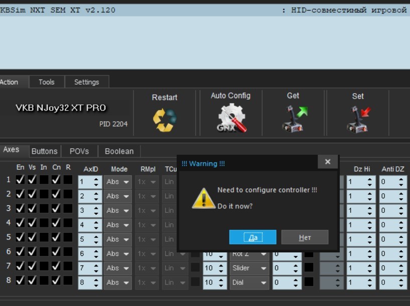The height and width of the screenshot is (306, 410).
Task: Click the Dz Hi value field for axis 6
Action: tap(361, 253)
